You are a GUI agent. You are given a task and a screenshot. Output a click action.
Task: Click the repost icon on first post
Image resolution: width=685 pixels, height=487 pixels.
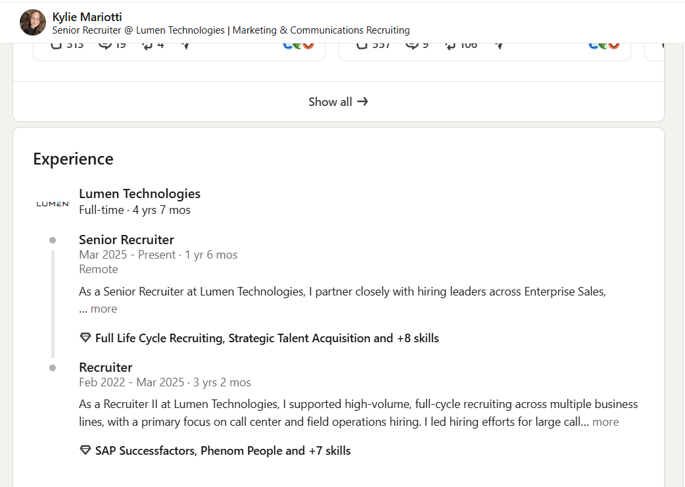tap(147, 45)
